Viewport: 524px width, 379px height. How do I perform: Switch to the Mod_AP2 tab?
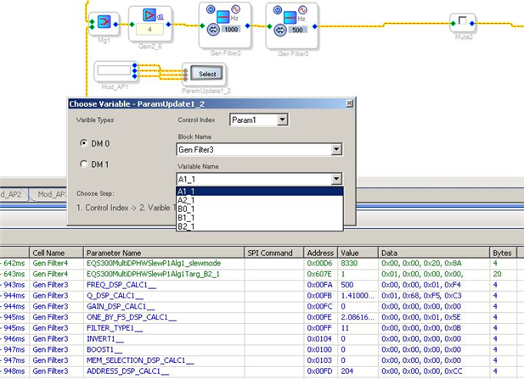coord(13,194)
